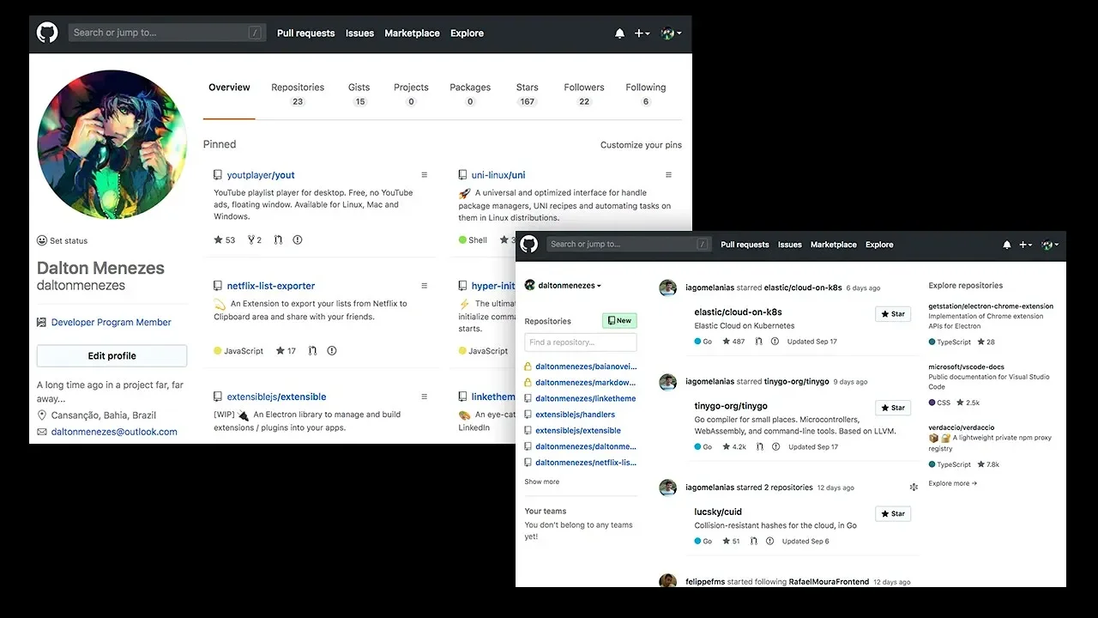Image resolution: width=1098 pixels, height=618 pixels.
Task: Click Show more under repositories list
Action: pyautogui.click(x=542, y=482)
